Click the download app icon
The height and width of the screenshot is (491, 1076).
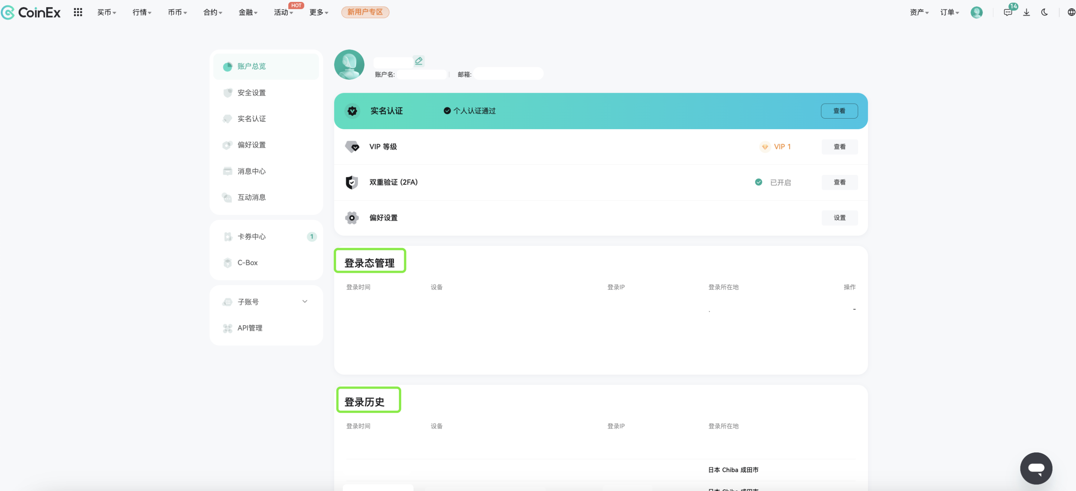1026,12
